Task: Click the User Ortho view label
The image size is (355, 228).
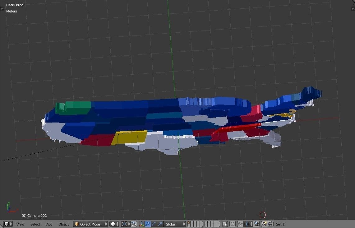Action: point(15,5)
